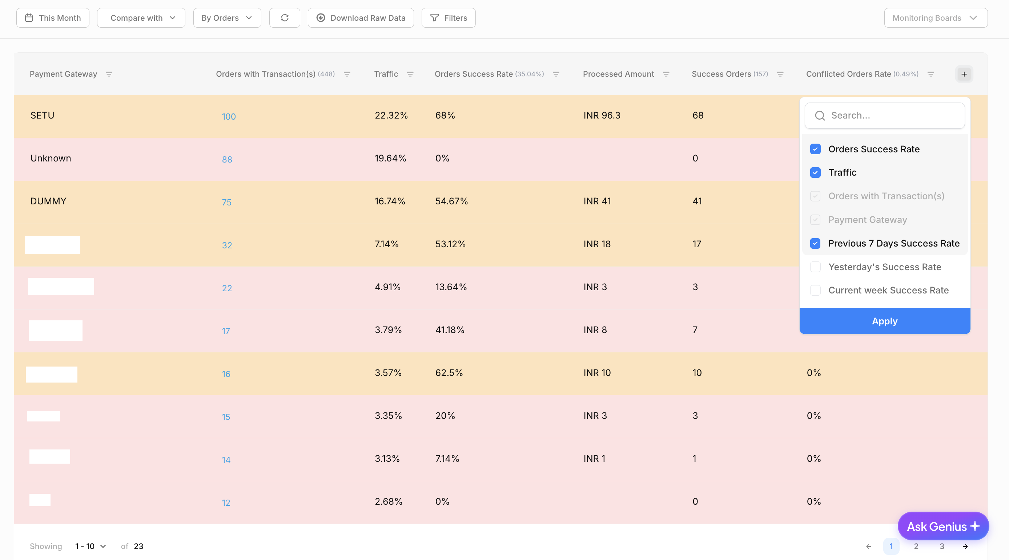Screen dimensions: 1009x560
Task: Click the refresh data icon button
Action: coord(284,18)
